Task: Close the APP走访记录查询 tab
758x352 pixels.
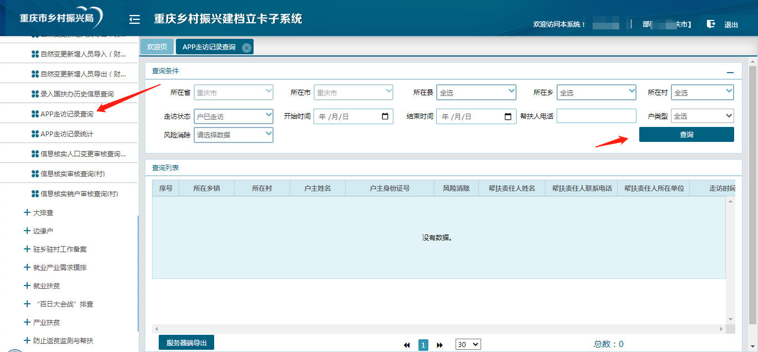Action: pyautogui.click(x=246, y=48)
